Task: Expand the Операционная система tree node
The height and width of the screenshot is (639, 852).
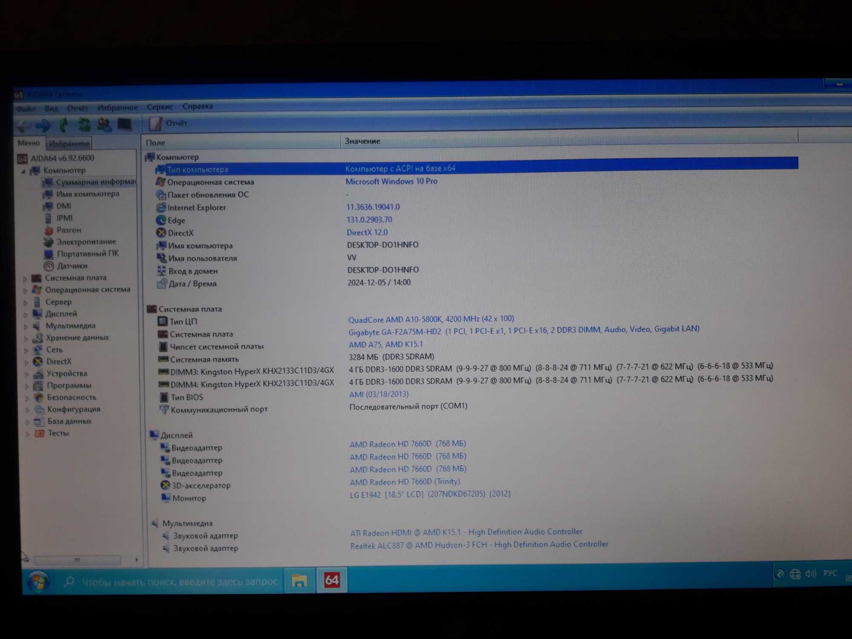Action: (x=26, y=291)
